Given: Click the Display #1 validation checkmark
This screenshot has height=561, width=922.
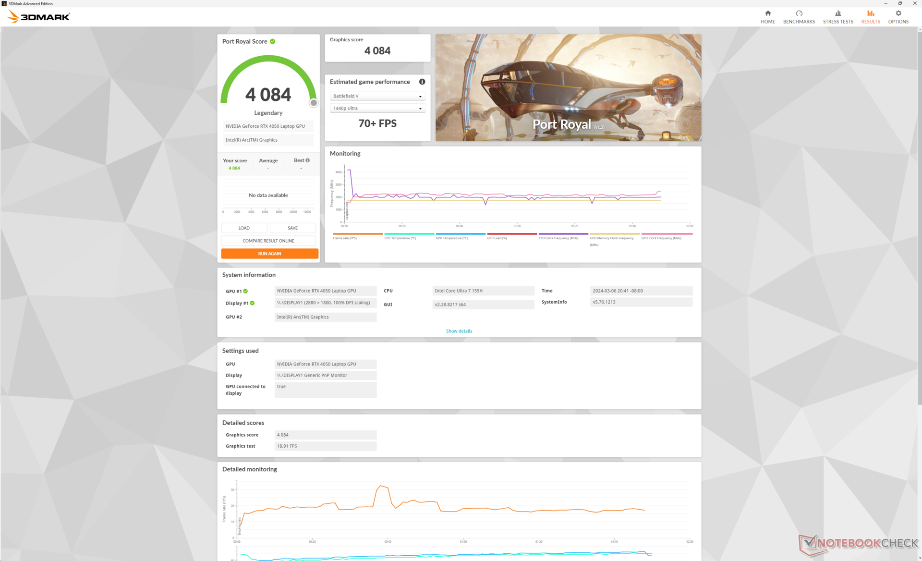Looking at the screenshot, I should coord(252,303).
